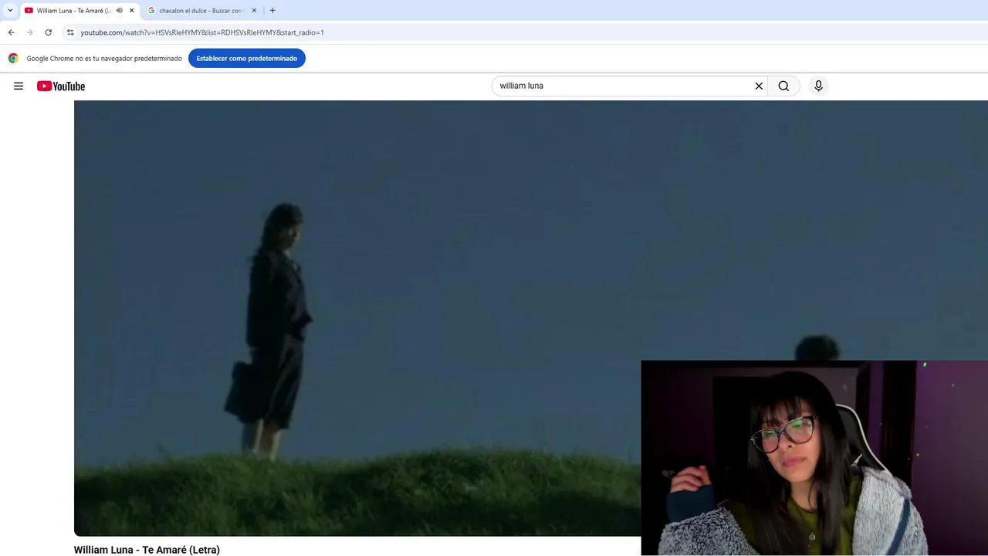Open the YouTube hamburger guide menu
988x556 pixels.
tap(19, 86)
